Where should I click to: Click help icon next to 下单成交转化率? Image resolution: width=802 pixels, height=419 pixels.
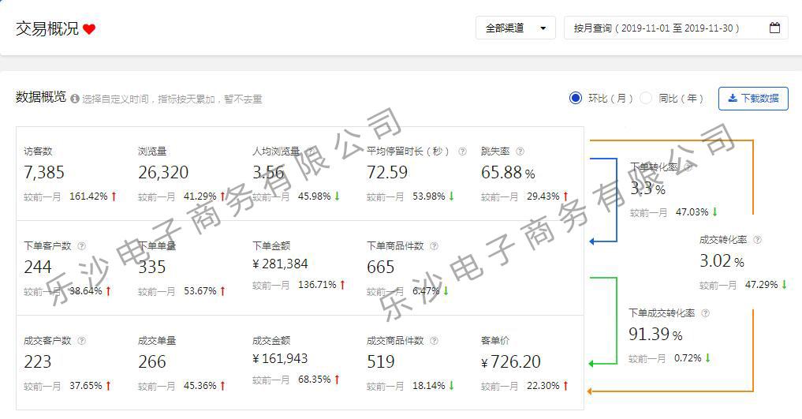(x=705, y=313)
